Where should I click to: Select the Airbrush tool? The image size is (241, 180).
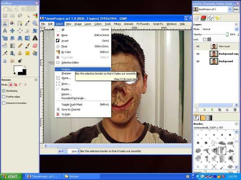click(x=5, y=53)
